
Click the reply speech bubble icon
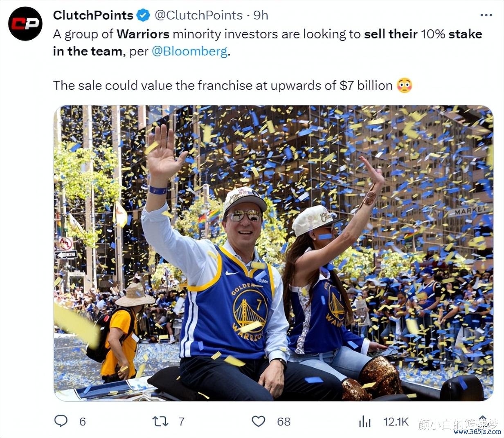(x=61, y=421)
